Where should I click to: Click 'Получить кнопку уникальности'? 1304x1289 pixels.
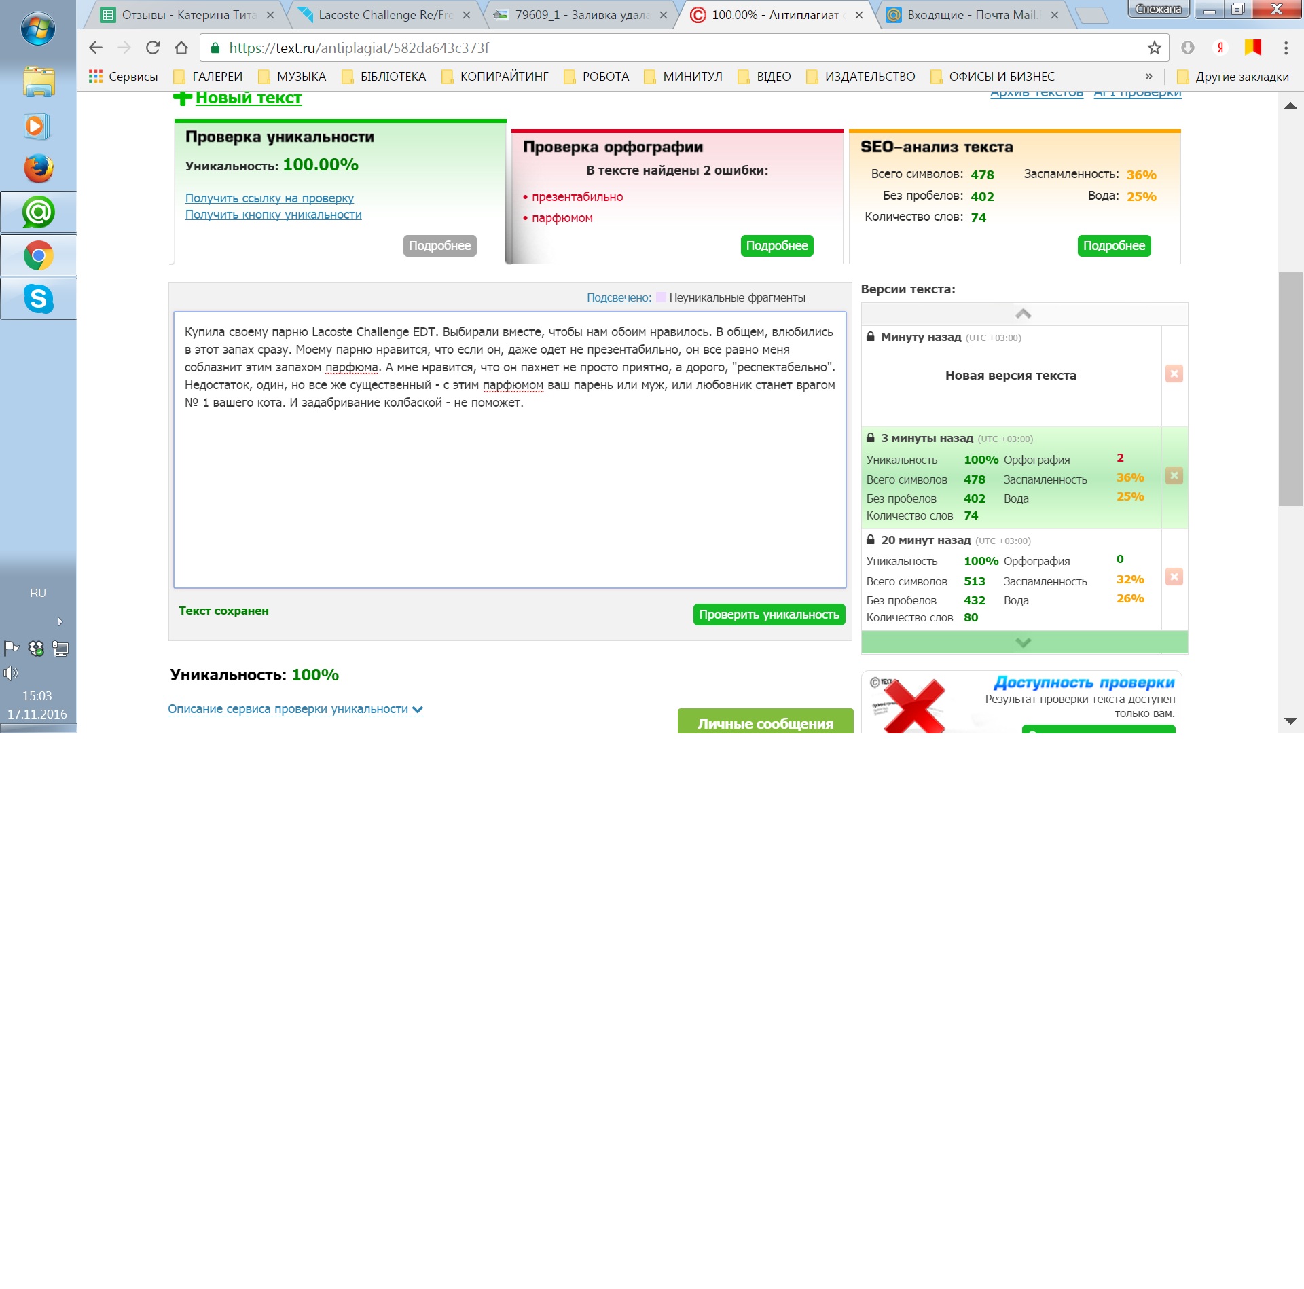[x=274, y=215]
